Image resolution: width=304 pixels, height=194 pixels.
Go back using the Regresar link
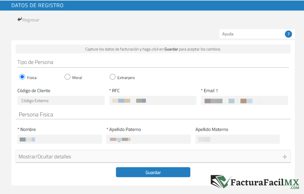[x=31, y=20]
